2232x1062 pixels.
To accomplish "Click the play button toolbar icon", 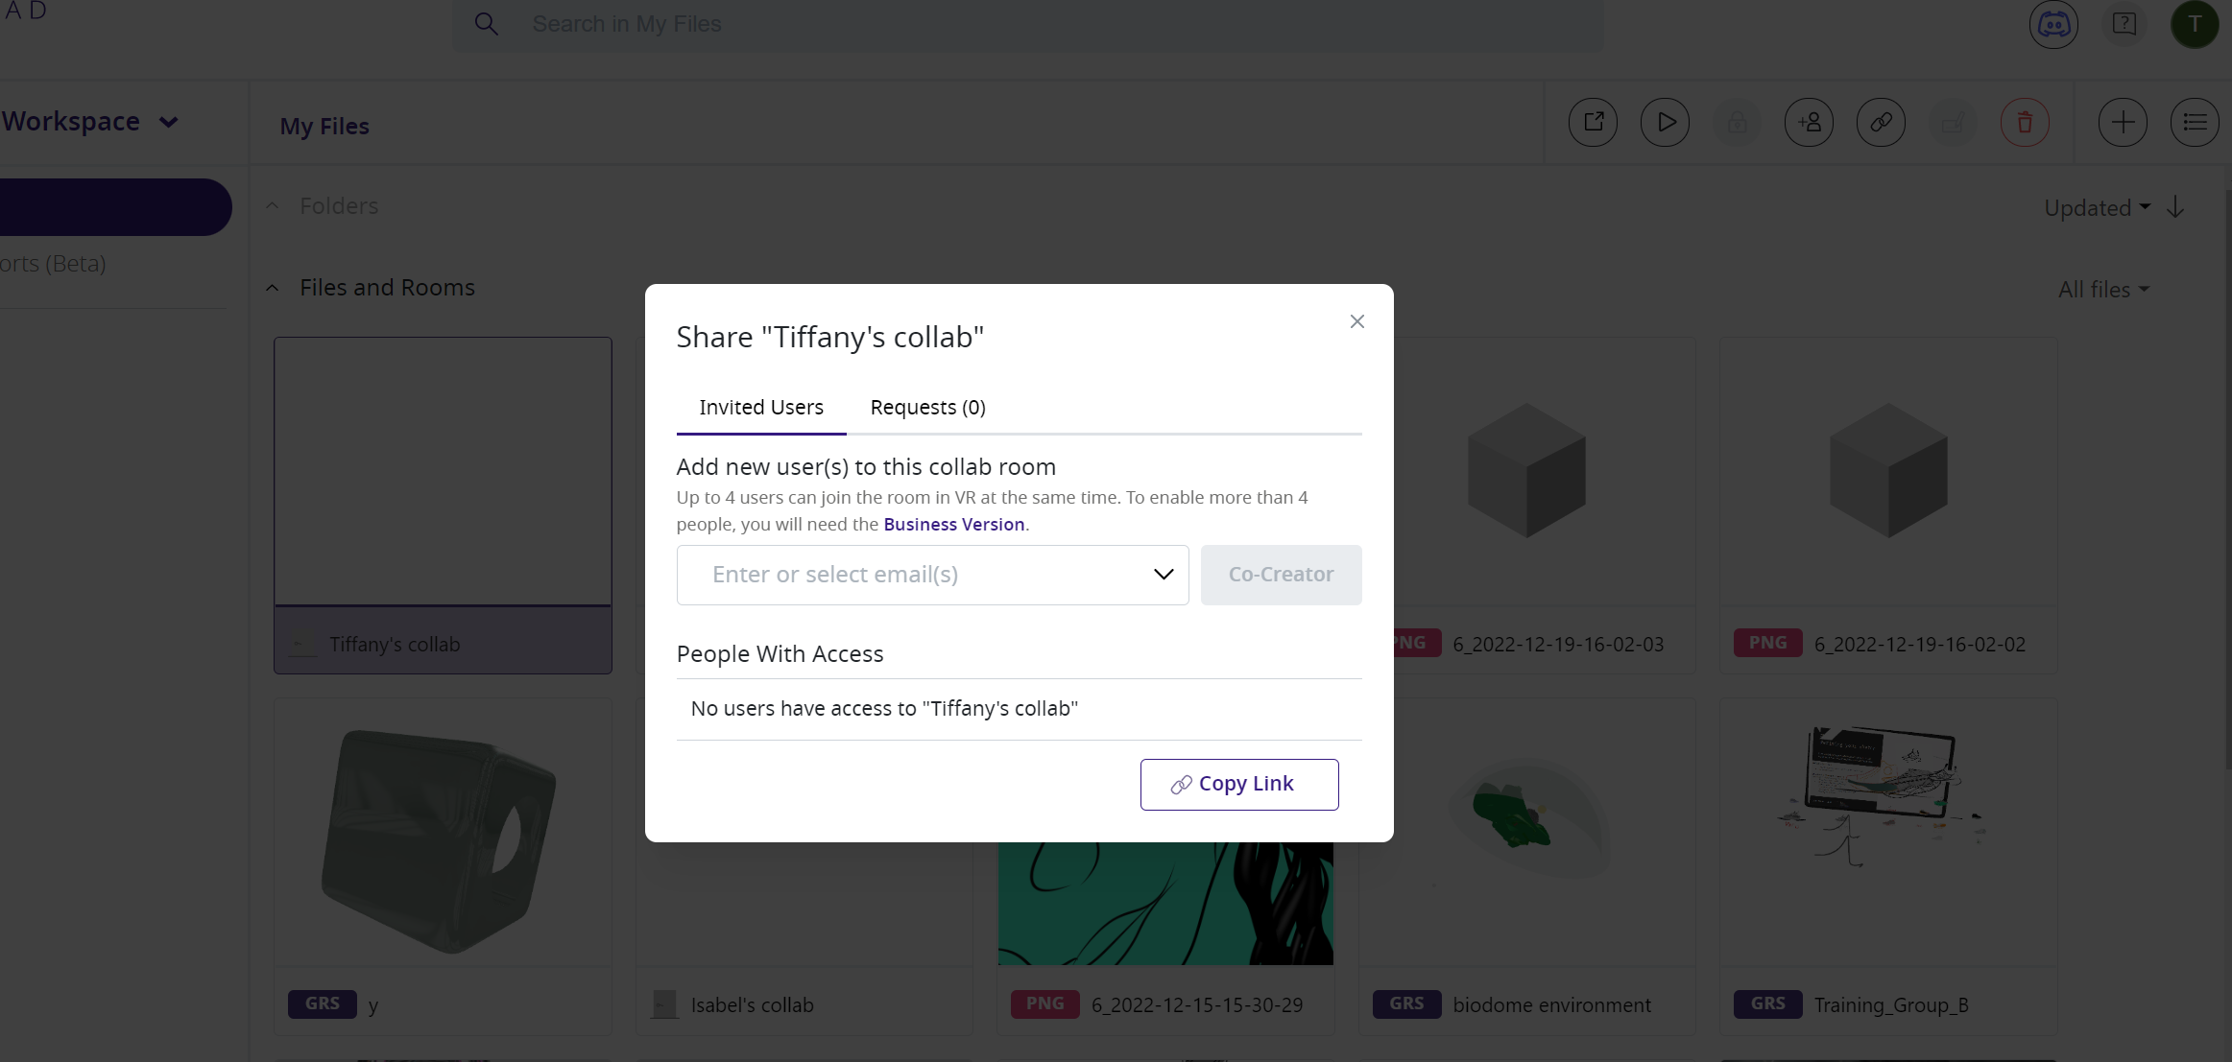I will click(1666, 122).
